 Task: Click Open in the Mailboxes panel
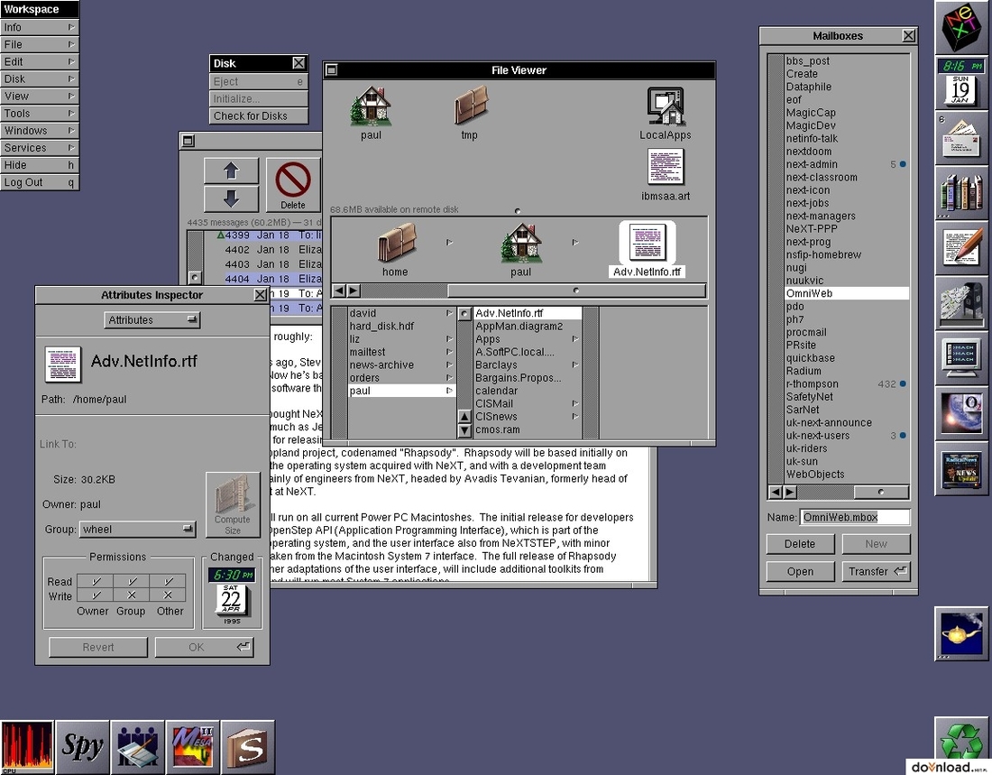[800, 571]
